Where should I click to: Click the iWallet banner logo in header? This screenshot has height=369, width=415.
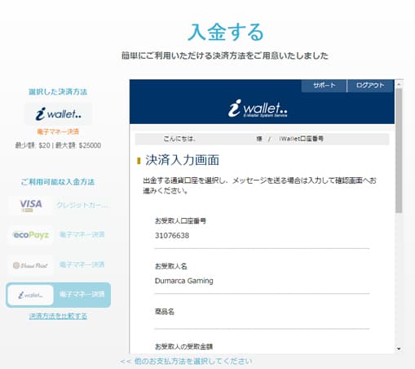tap(258, 109)
